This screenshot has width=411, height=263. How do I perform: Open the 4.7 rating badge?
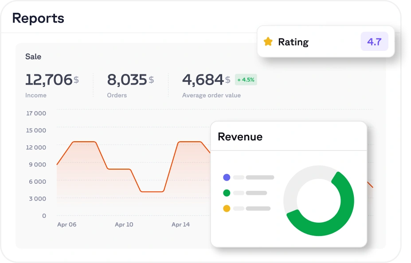[x=374, y=41]
